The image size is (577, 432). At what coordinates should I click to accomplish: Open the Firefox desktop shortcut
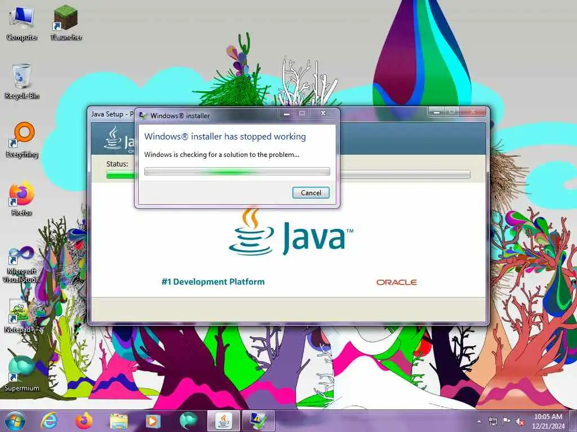pyautogui.click(x=22, y=199)
